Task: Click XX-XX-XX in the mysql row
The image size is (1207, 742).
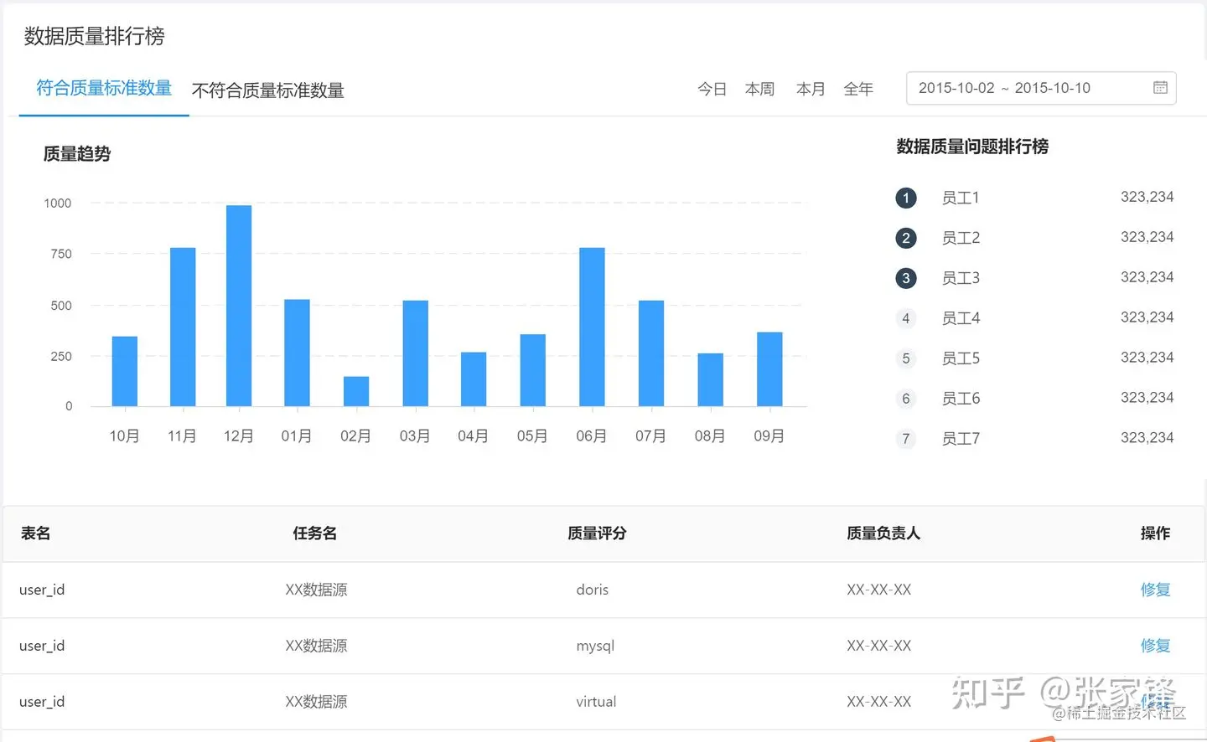Action: coord(878,646)
